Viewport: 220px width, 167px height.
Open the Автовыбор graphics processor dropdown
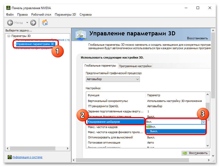point(113,79)
